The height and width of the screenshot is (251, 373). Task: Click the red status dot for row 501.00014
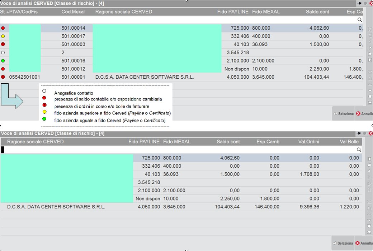pos(3,28)
